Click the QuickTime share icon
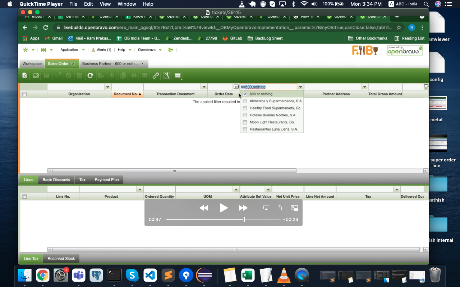The width and height of the screenshot is (460, 287). click(x=280, y=208)
